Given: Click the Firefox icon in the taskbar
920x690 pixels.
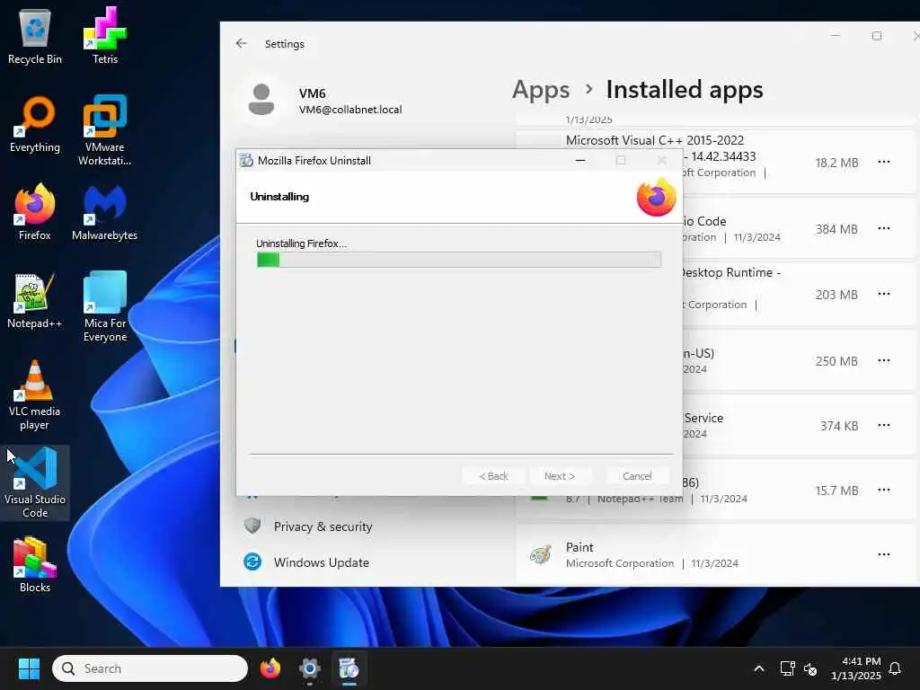Looking at the screenshot, I should tap(270, 668).
